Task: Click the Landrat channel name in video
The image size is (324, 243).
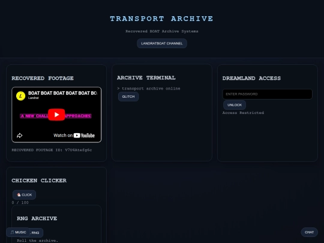Action: click(x=33, y=98)
